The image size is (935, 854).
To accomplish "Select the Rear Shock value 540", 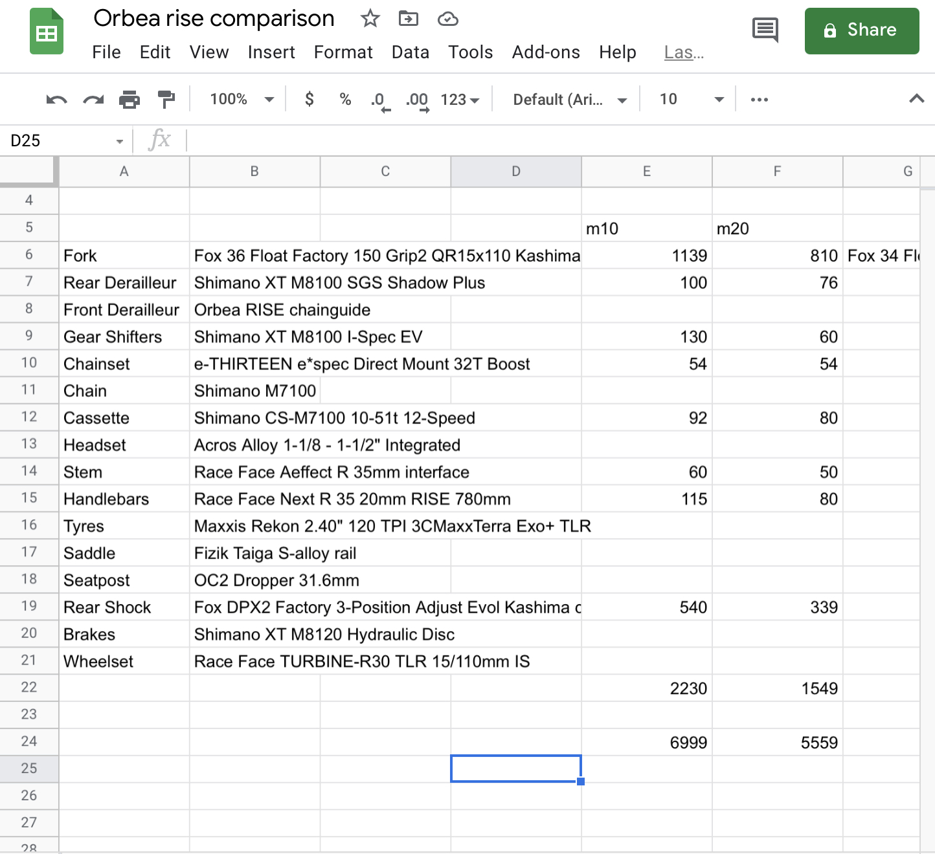I will point(647,607).
